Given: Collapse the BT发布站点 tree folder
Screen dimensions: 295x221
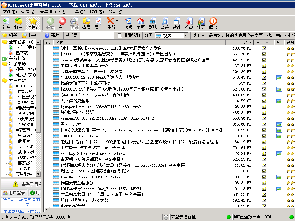Looking at the screenshot, I should (5, 81).
